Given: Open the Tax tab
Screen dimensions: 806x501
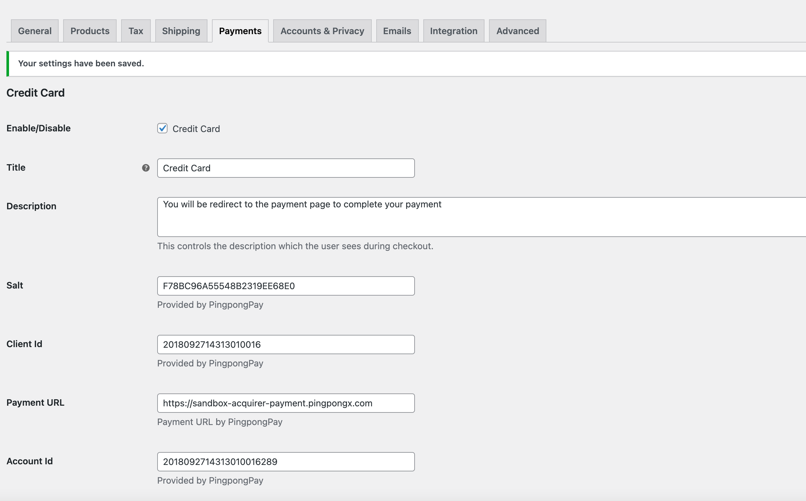Looking at the screenshot, I should tap(136, 31).
